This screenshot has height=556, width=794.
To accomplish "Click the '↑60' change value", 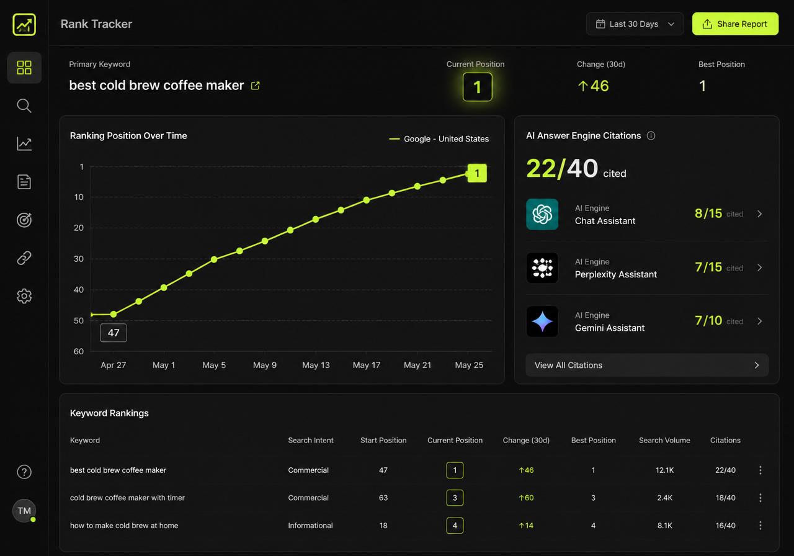I will pos(526,498).
